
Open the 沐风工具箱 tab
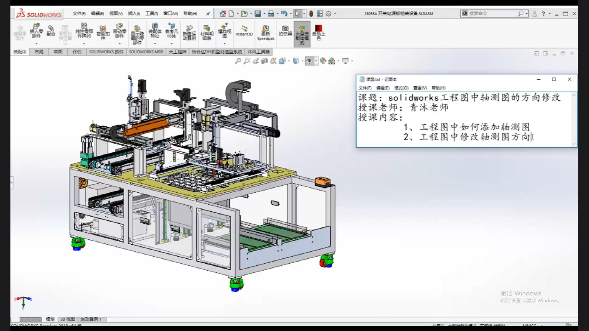[x=258, y=52]
